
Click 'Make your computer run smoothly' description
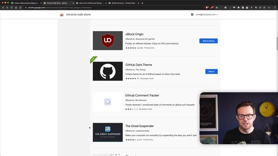[161, 135]
